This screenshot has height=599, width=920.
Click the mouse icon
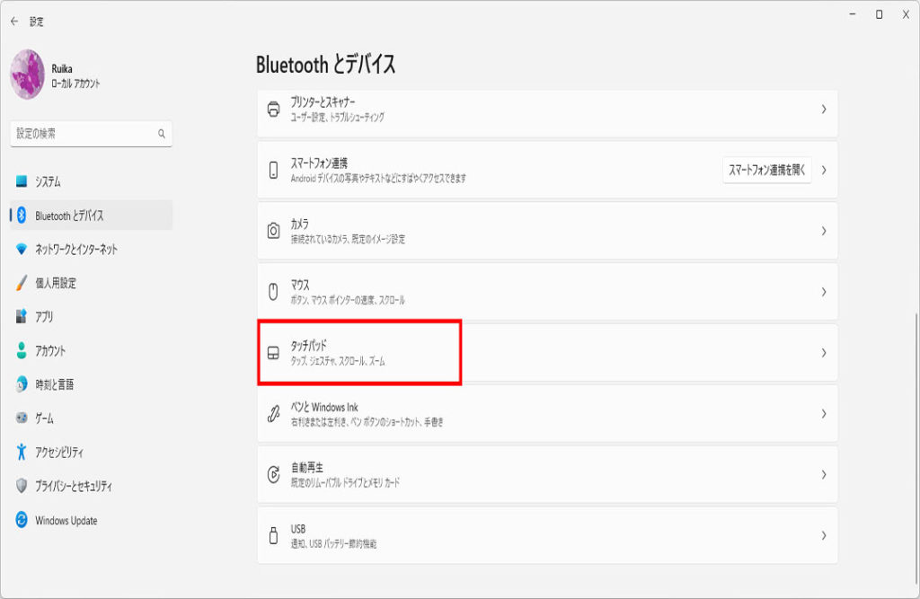(x=274, y=292)
